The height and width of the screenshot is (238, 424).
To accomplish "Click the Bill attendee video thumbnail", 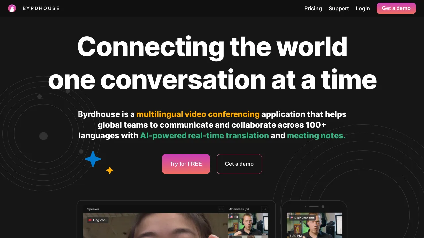I will [x=248, y=224].
